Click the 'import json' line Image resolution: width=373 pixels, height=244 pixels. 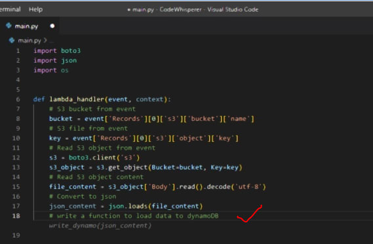coord(55,61)
